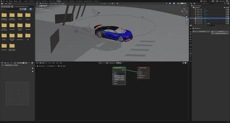This screenshot has width=230, height=123.
Task: Go back in the file browser
Action: [2, 7]
